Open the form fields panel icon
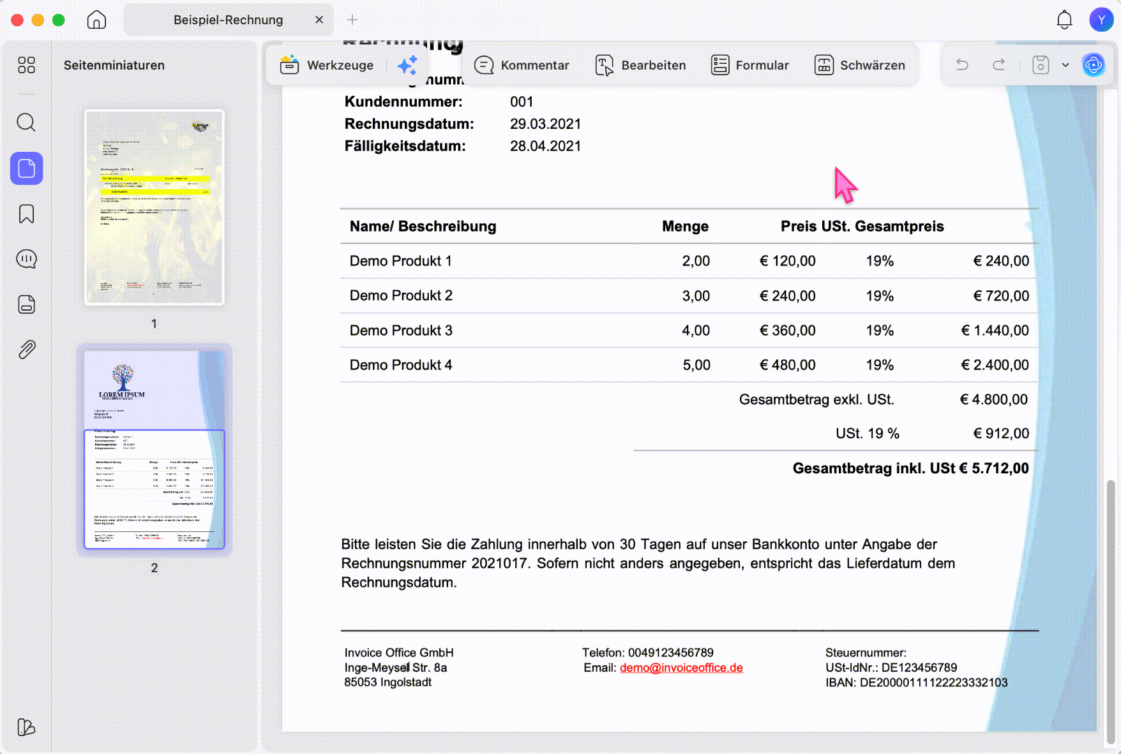 (26, 304)
